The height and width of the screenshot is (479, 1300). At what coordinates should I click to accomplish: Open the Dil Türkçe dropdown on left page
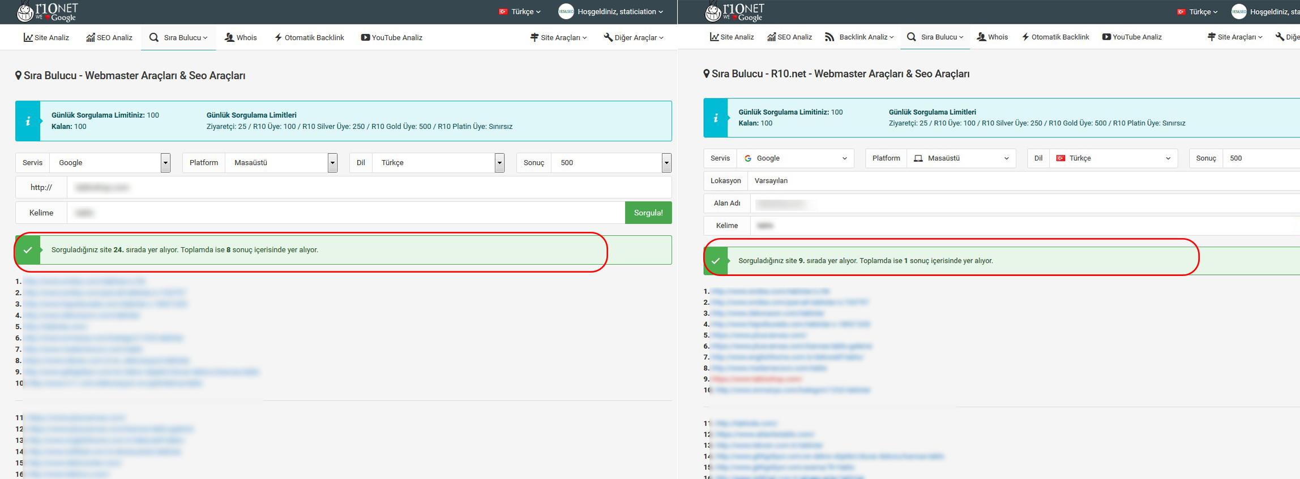[438, 163]
